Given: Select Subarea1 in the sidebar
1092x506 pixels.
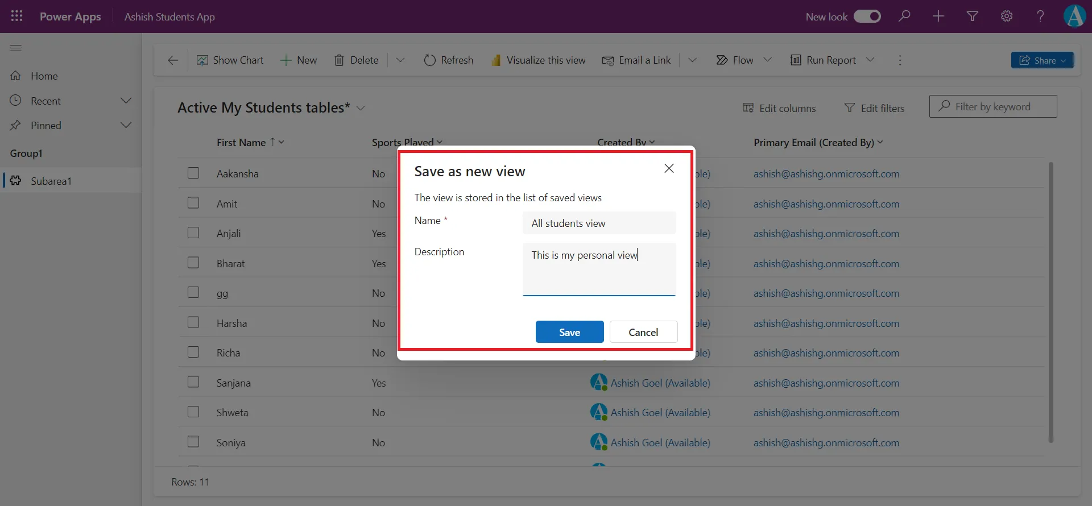Looking at the screenshot, I should (51, 181).
